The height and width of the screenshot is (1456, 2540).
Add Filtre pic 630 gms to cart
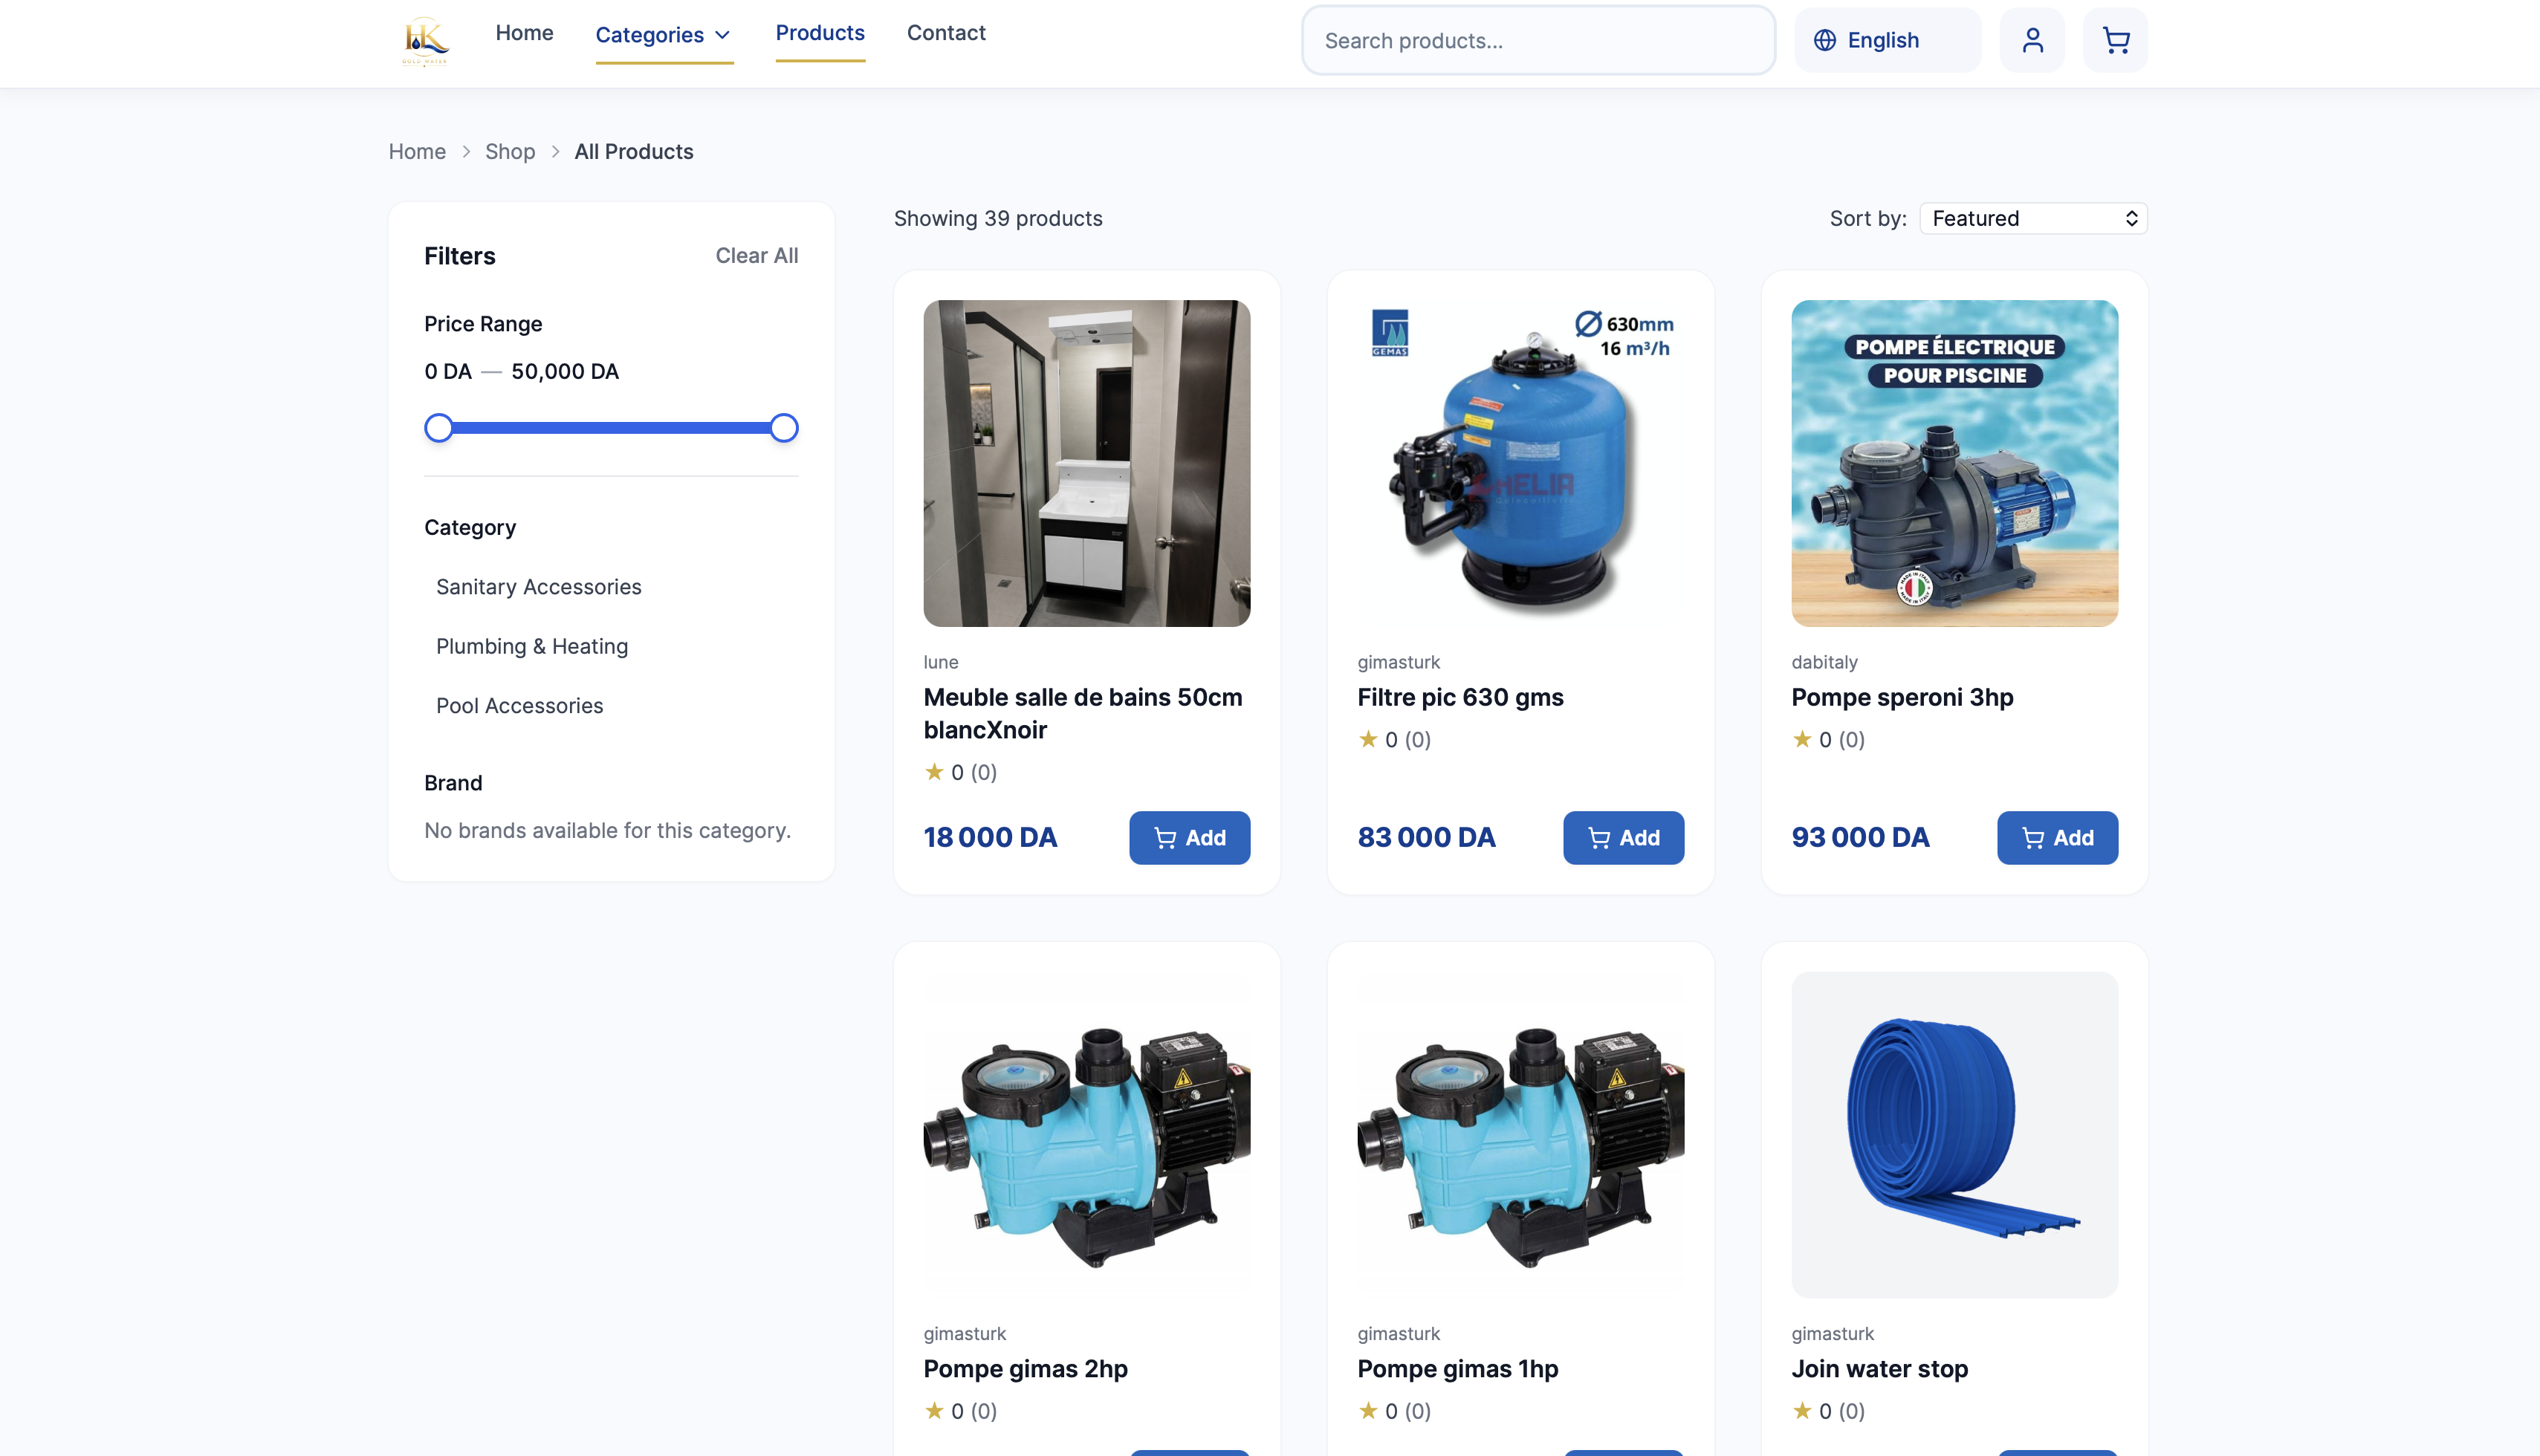1624,838
